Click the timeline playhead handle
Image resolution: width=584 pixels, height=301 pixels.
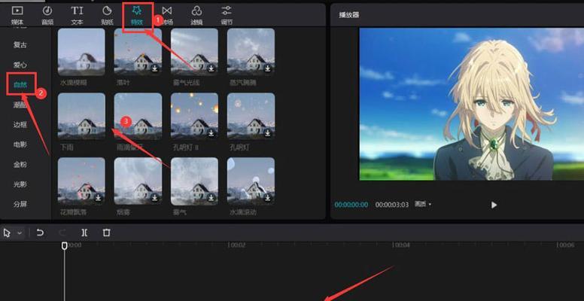tap(65, 245)
